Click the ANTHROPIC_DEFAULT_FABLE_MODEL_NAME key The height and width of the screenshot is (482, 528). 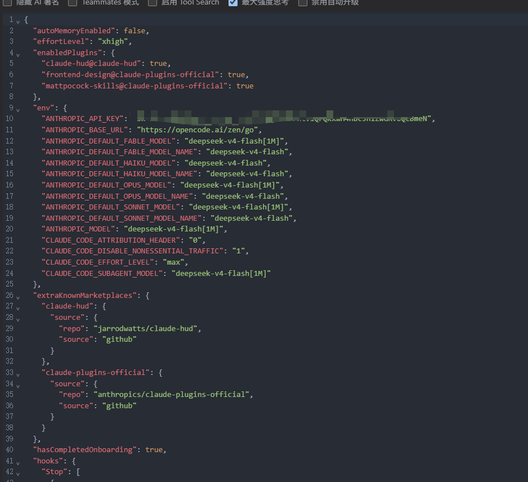(x=119, y=151)
